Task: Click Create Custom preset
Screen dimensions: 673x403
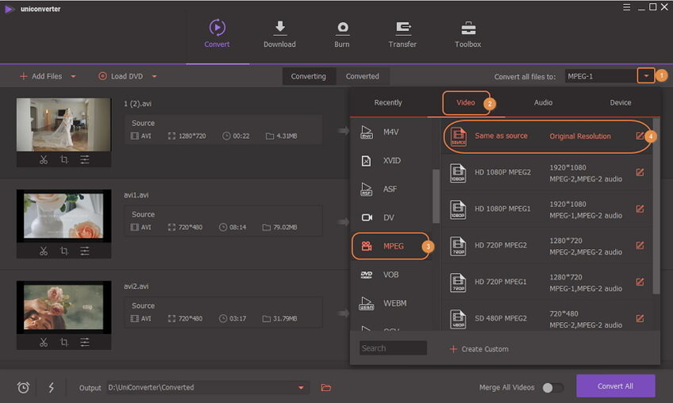Action: point(479,349)
